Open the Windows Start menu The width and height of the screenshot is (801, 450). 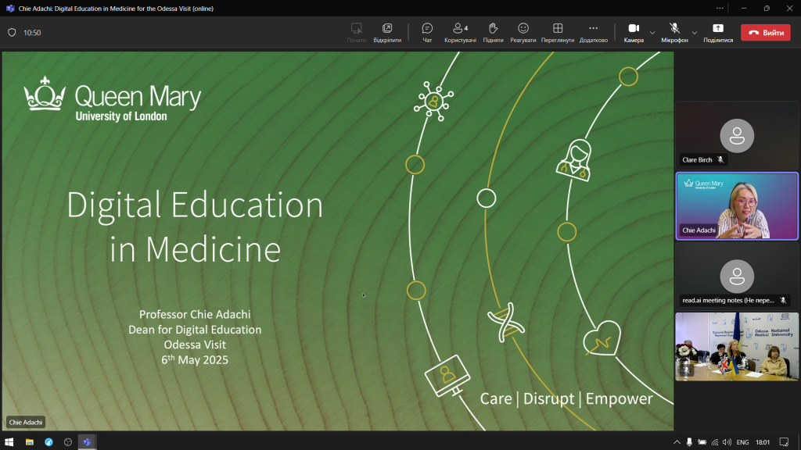point(9,442)
